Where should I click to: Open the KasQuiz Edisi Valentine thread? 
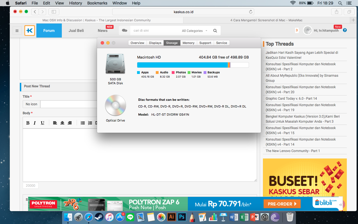[x=302, y=55]
